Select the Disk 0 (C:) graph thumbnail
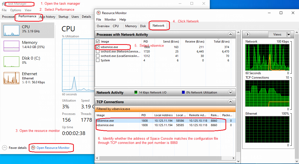Screen dimensions: 299x164 11,61
